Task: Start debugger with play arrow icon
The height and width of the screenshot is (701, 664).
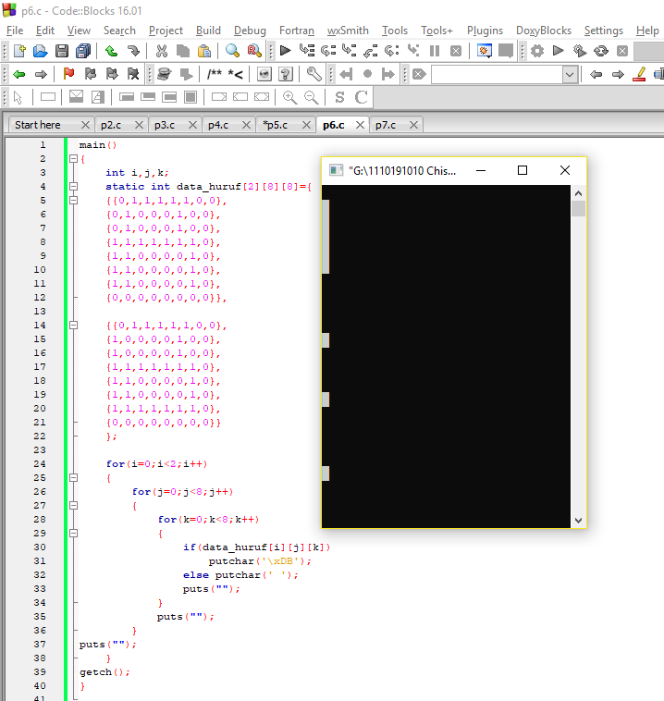Action: [x=285, y=51]
